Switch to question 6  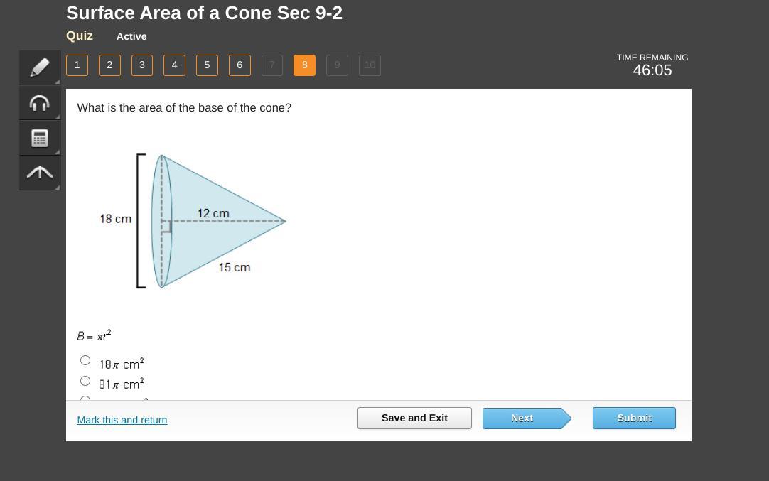point(240,65)
